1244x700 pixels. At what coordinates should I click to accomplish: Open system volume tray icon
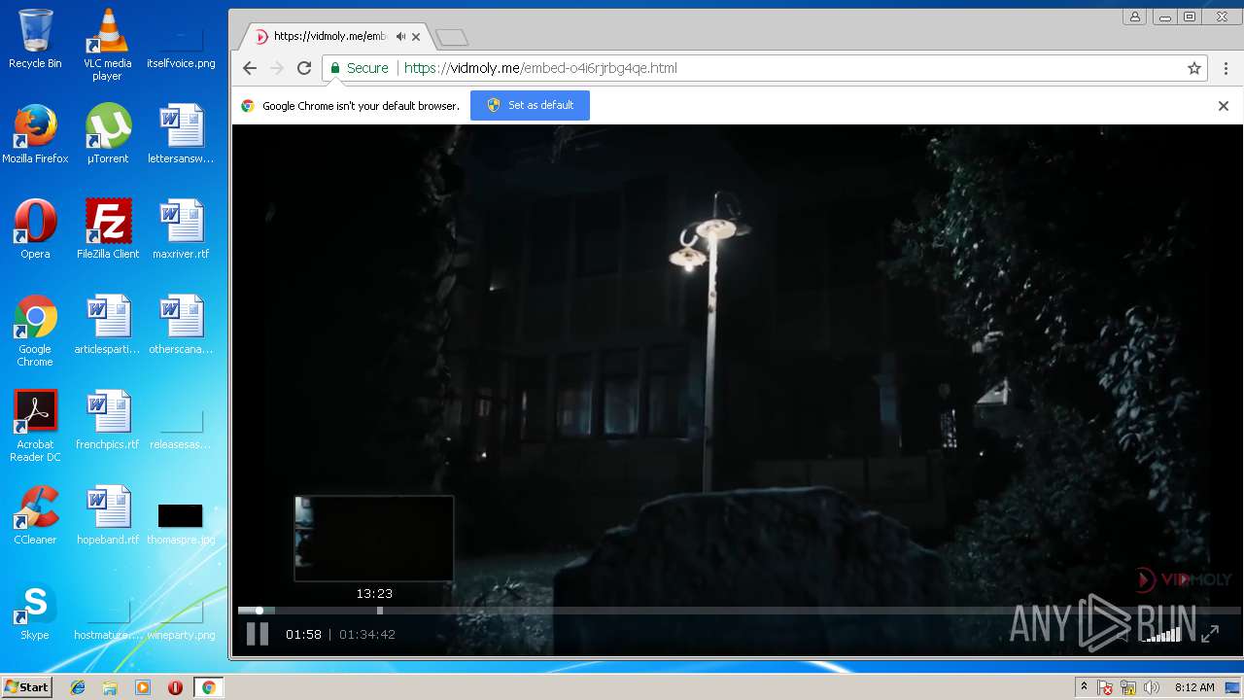1152,687
